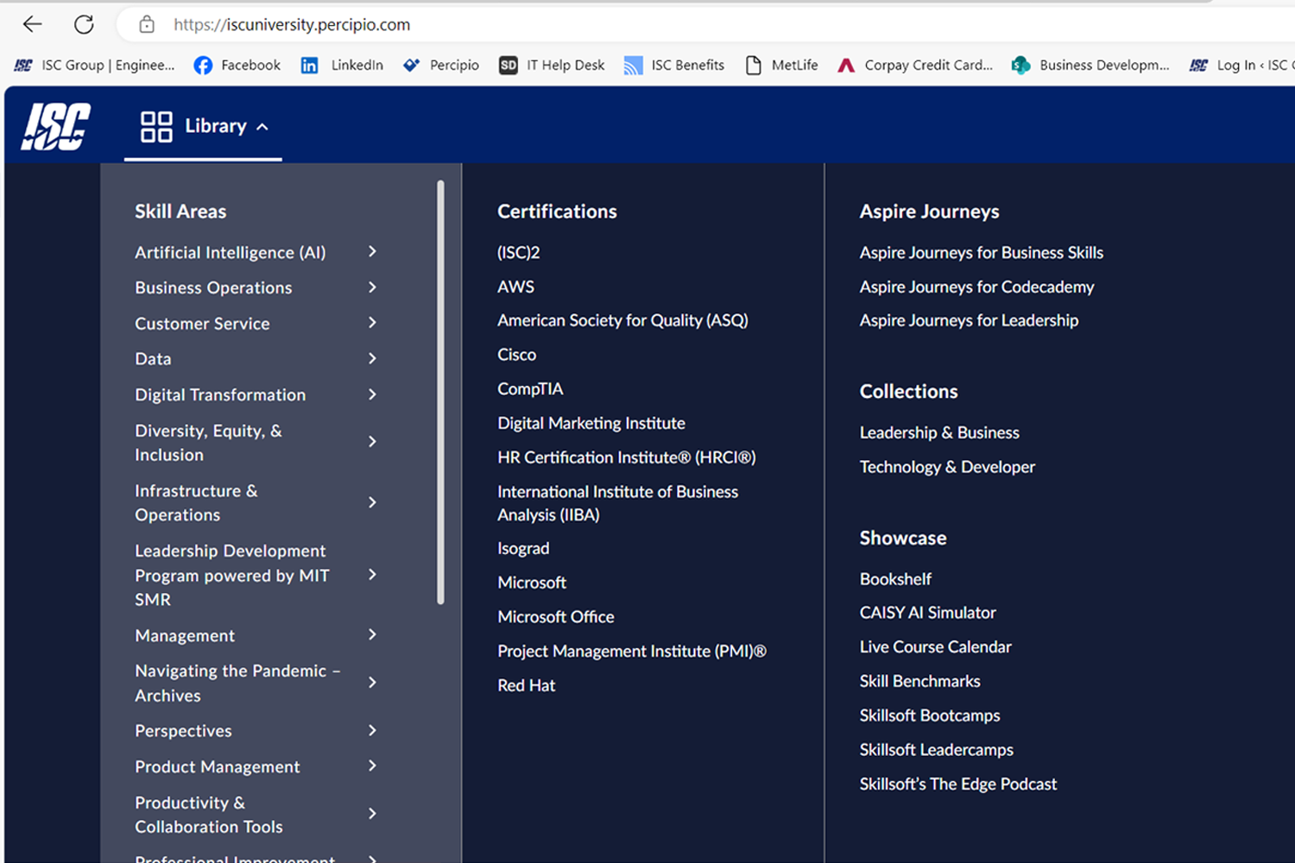Open Aspire Journeys for Business Skills

pyautogui.click(x=982, y=253)
